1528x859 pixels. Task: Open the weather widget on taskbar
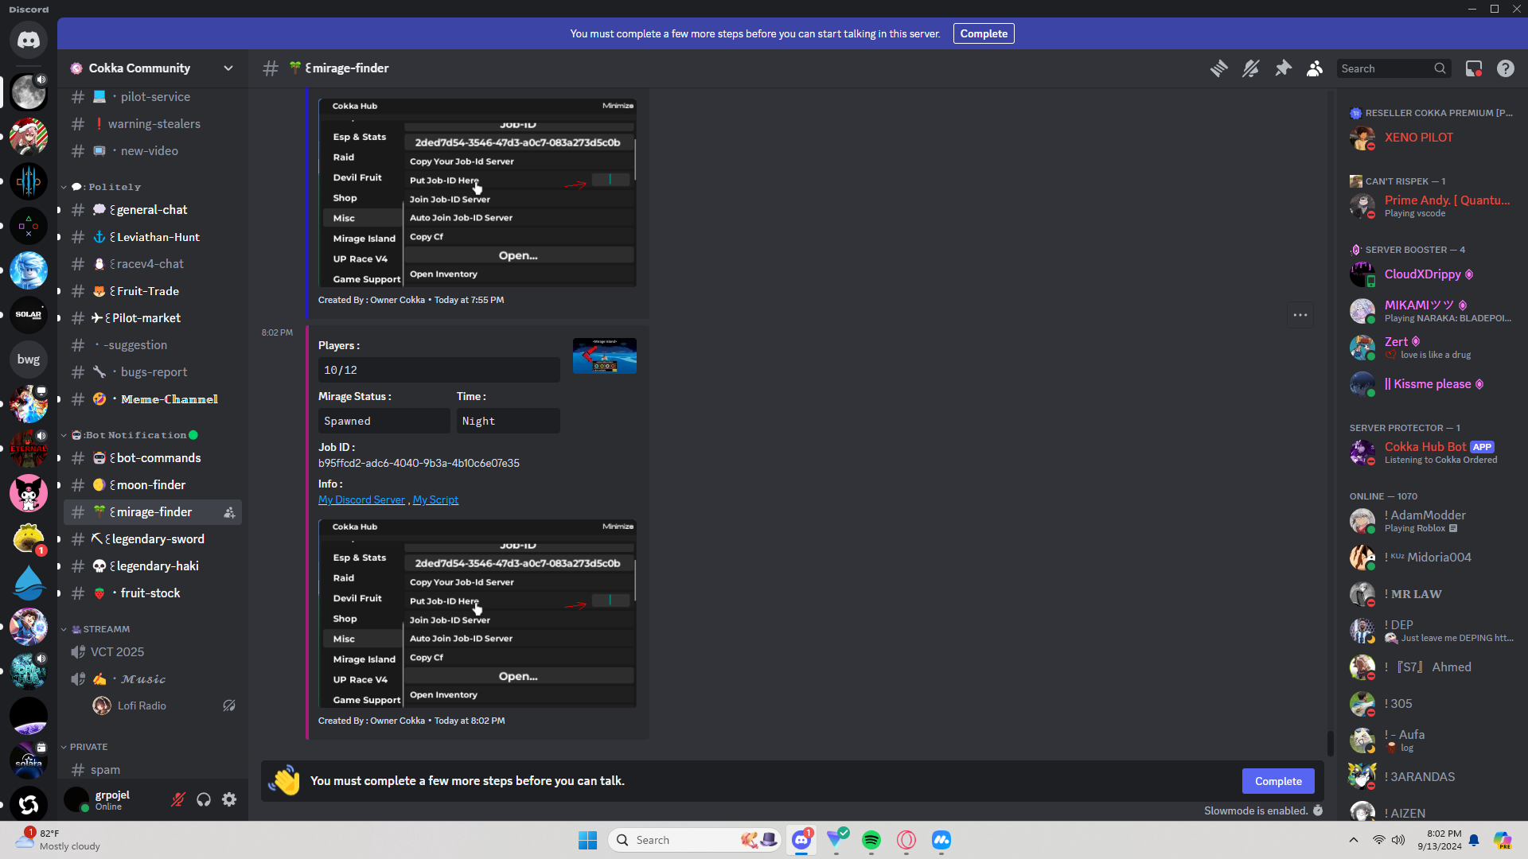click(x=60, y=840)
